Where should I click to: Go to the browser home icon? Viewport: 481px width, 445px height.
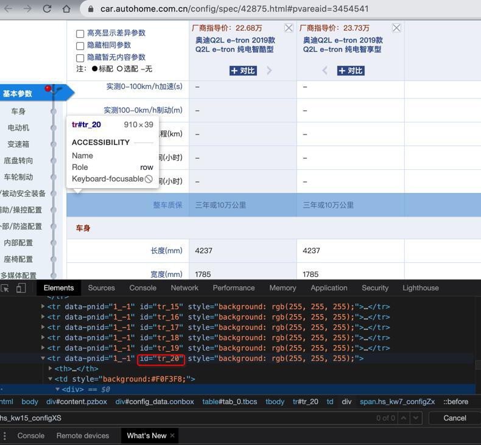pyautogui.click(x=66, y=9)
